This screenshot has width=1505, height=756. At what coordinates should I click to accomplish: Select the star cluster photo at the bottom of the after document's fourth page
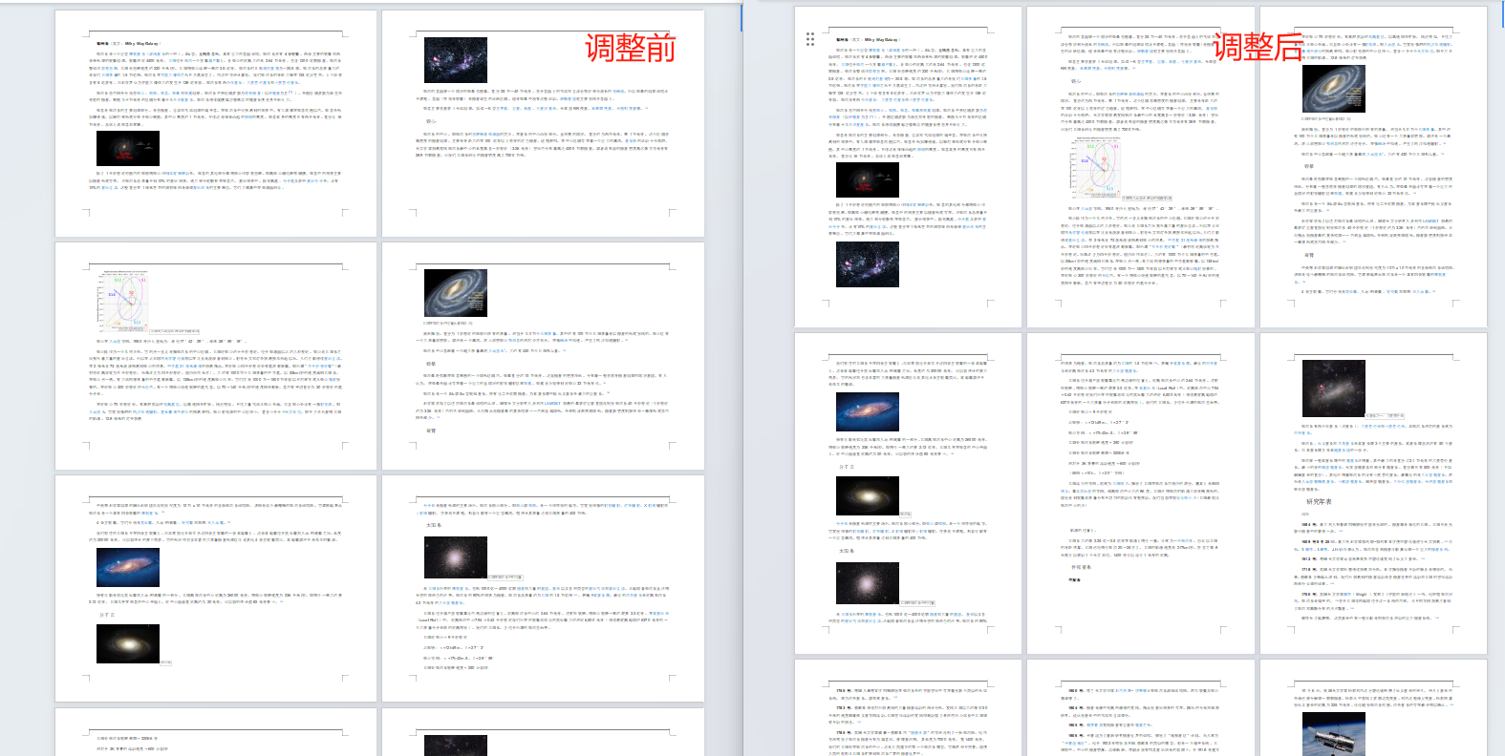click(x=868, y=583)
